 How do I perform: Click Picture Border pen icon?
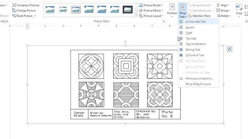click(141, 5)
